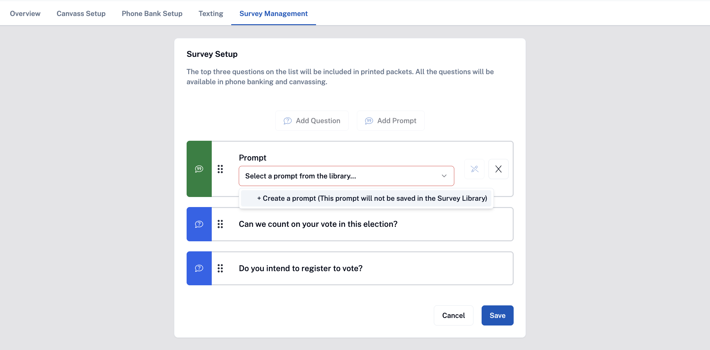This screenshot has height=350, width=710.
Task: Open the 'Select a prompt from the library' dropdown
Action: point(347,176)
